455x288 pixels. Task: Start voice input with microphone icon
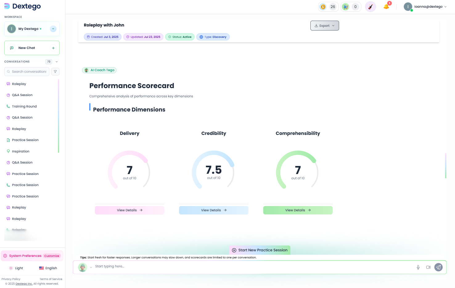pyautogui.click(x=418, y=267)
